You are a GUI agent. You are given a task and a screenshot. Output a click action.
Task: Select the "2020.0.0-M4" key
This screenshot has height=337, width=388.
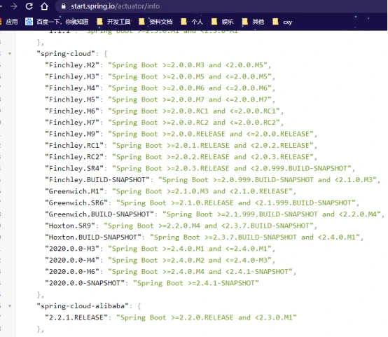coord(72,260)
